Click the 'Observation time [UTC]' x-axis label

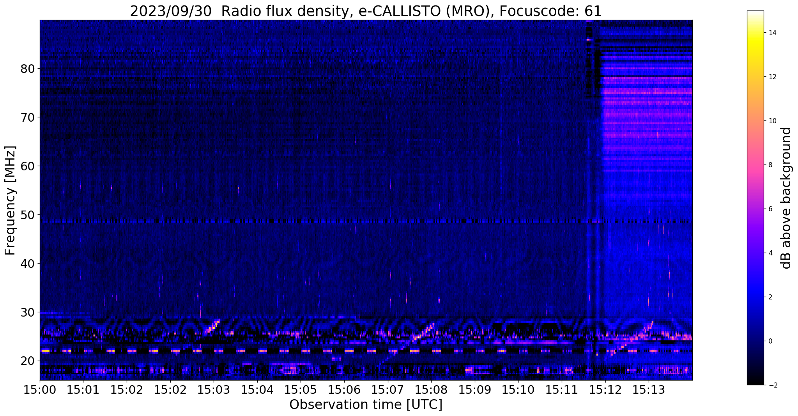(366, 404)
